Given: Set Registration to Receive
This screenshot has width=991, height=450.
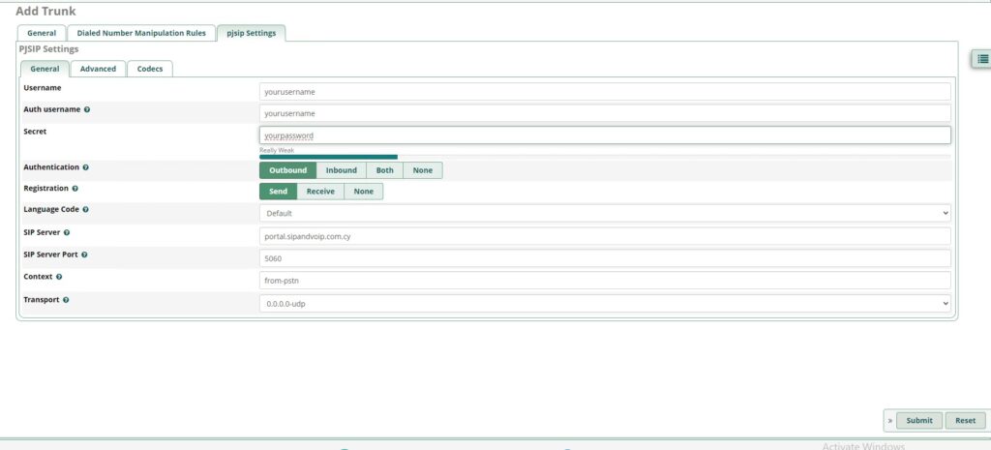Looking at the screenshot, I should 320,192.
